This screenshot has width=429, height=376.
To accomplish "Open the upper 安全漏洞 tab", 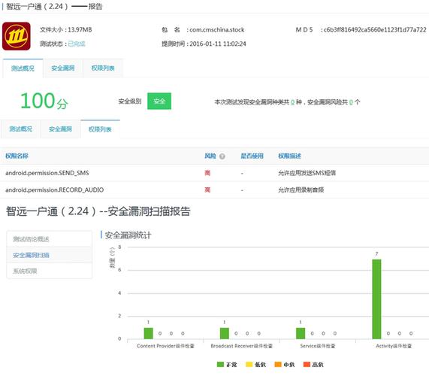I will coord(63,68).
